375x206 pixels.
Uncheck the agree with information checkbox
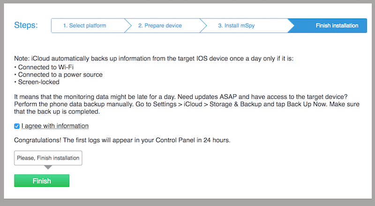[17, 126]
